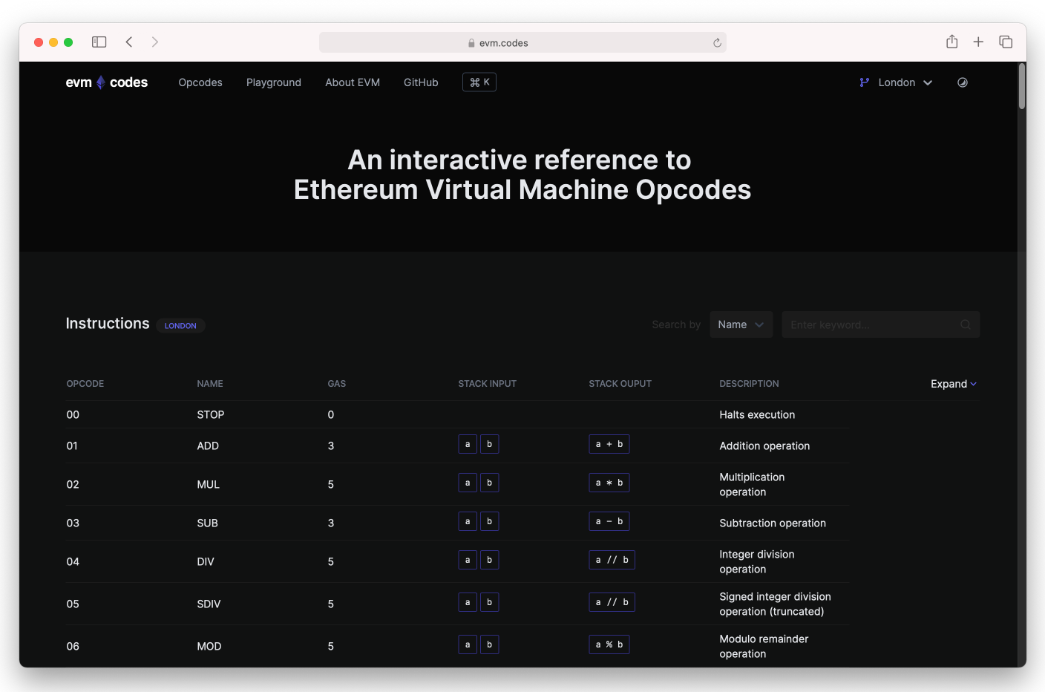The width and height of the screenshot is (1045, 692).
Task: Select the SDIV opcode name
Action: click(x=209, y=604)
